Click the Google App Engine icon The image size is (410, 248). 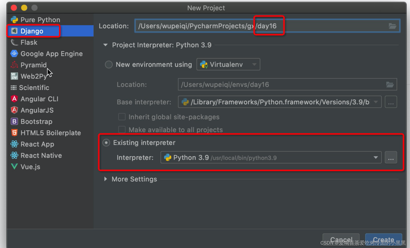point(14,54)
